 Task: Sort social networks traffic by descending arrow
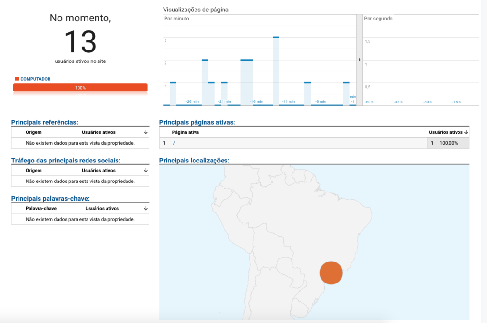click(146, 170)
